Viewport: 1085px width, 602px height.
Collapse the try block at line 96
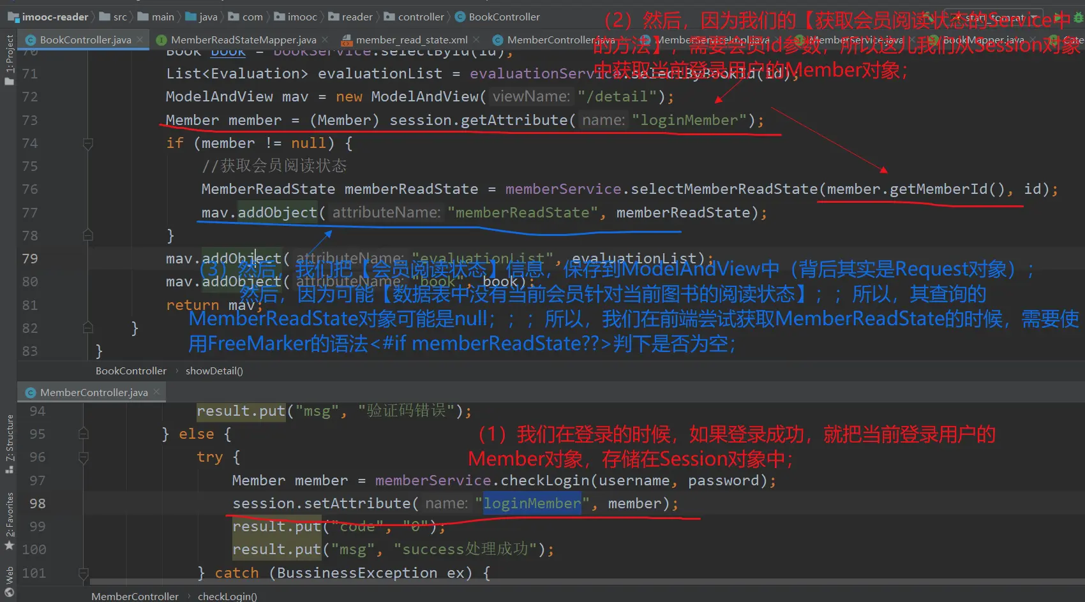(83, 457)
